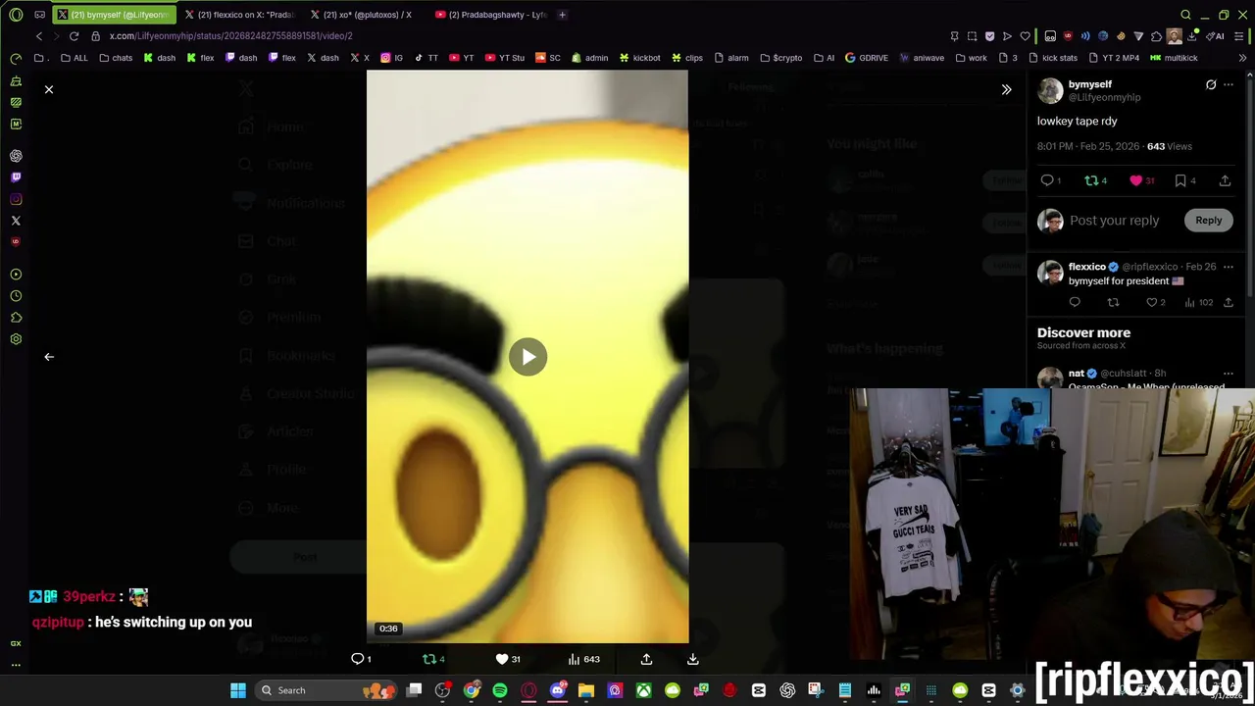Toggle repost on bymyself's post in side panel

coord(1095,180)
